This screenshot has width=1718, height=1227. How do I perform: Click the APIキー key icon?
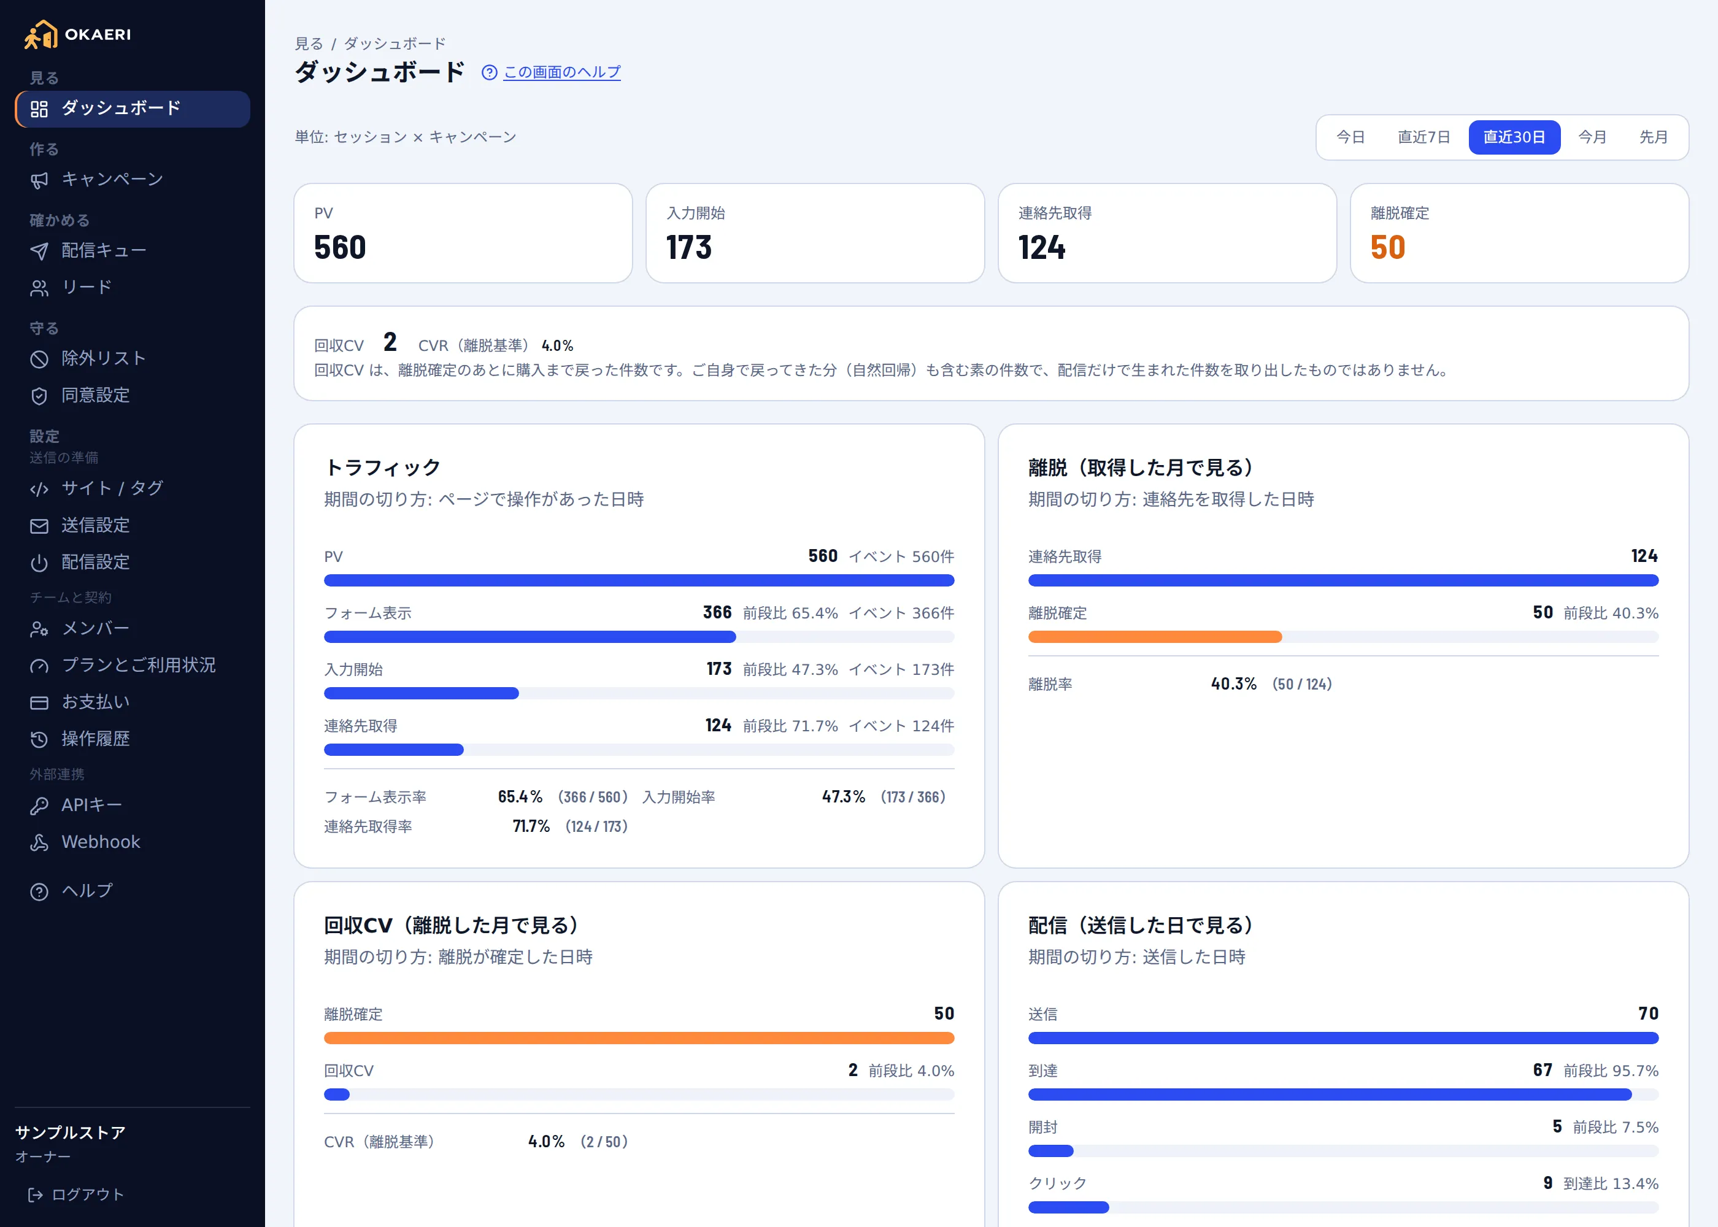(x=39, y=806)
